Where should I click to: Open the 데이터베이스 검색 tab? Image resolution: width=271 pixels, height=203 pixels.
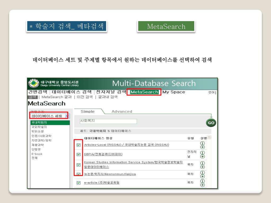(72, 92)
